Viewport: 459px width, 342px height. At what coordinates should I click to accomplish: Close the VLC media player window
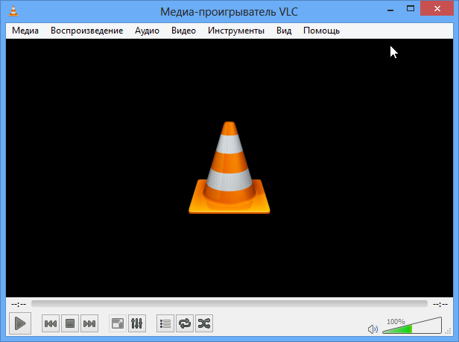pyautogui.click(x=437, y=8)
